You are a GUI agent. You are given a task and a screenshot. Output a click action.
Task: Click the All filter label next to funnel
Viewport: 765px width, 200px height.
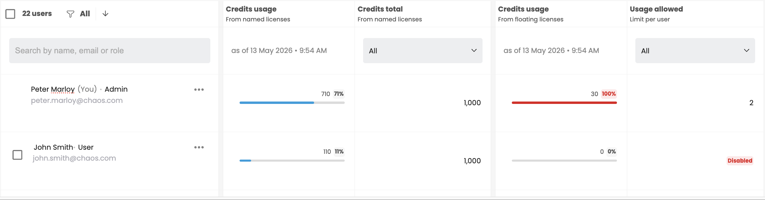tap(85, 14)
